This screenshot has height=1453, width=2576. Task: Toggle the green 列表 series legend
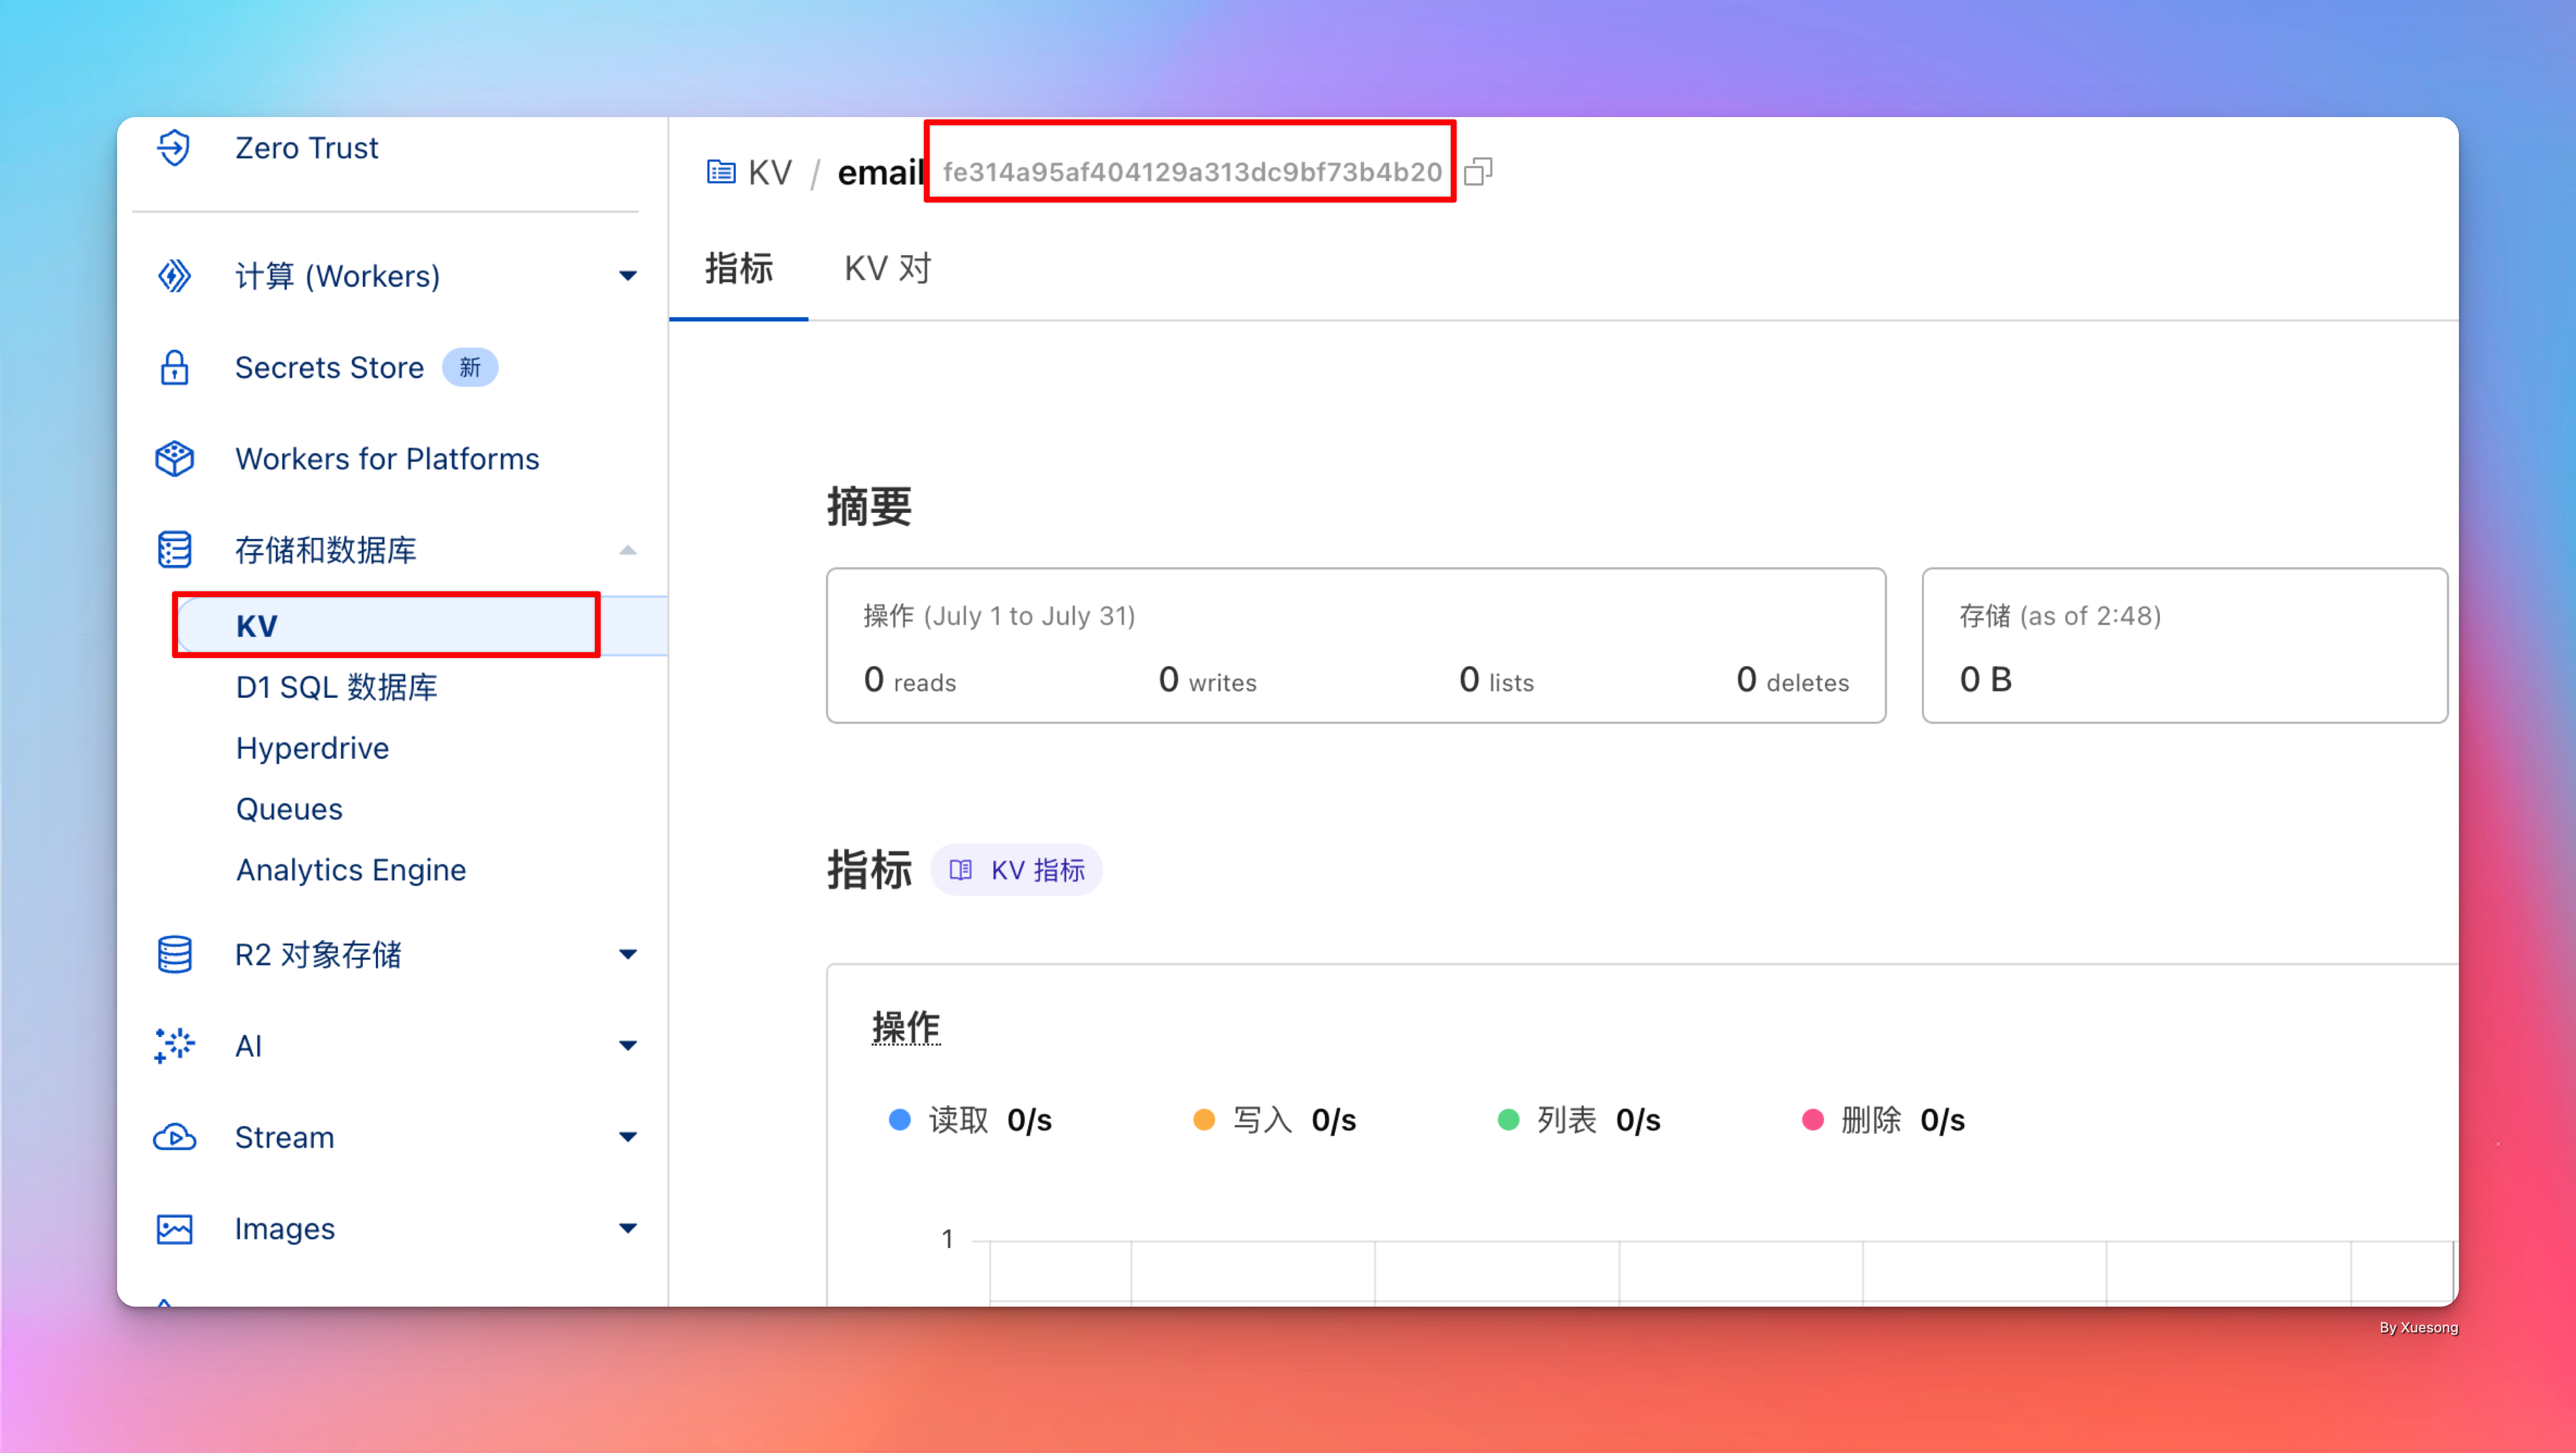(x=1579, y=1120)
